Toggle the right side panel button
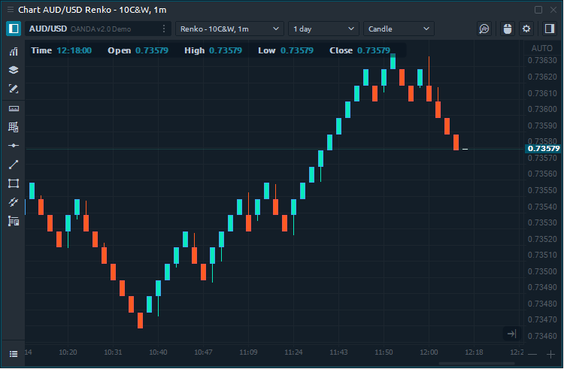The image size is (564, 369). [548, 29]
